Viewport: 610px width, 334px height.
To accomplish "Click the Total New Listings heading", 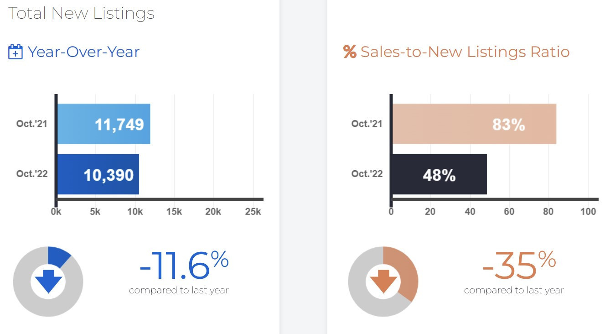I will [82, 13].
